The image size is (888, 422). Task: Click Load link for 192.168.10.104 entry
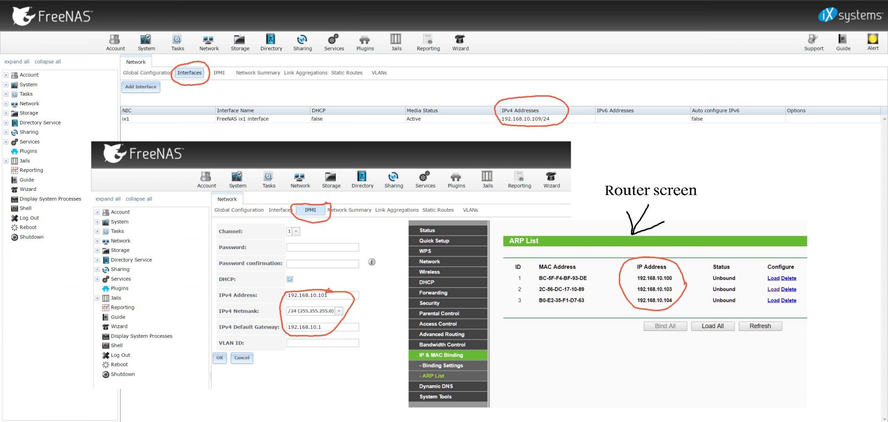[x=773, y=300]
